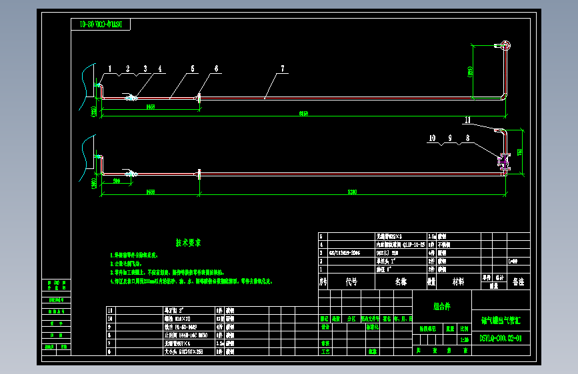Click the circular pipe end at top right
The width and height of the screenshot is (578, 374).
click(505, 46)
